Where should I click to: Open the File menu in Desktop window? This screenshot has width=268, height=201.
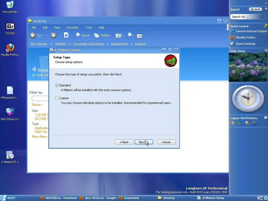coord(34,27)
